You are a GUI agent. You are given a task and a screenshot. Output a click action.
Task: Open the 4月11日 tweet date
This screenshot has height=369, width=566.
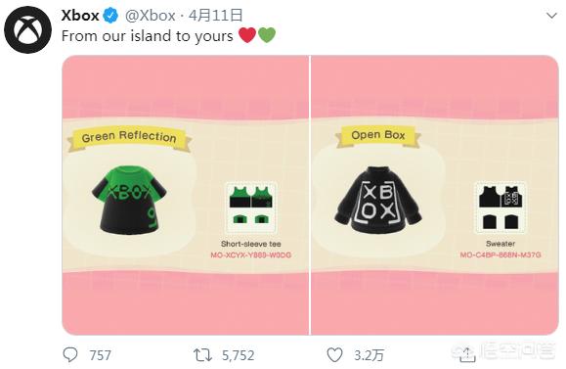[215, 16]
